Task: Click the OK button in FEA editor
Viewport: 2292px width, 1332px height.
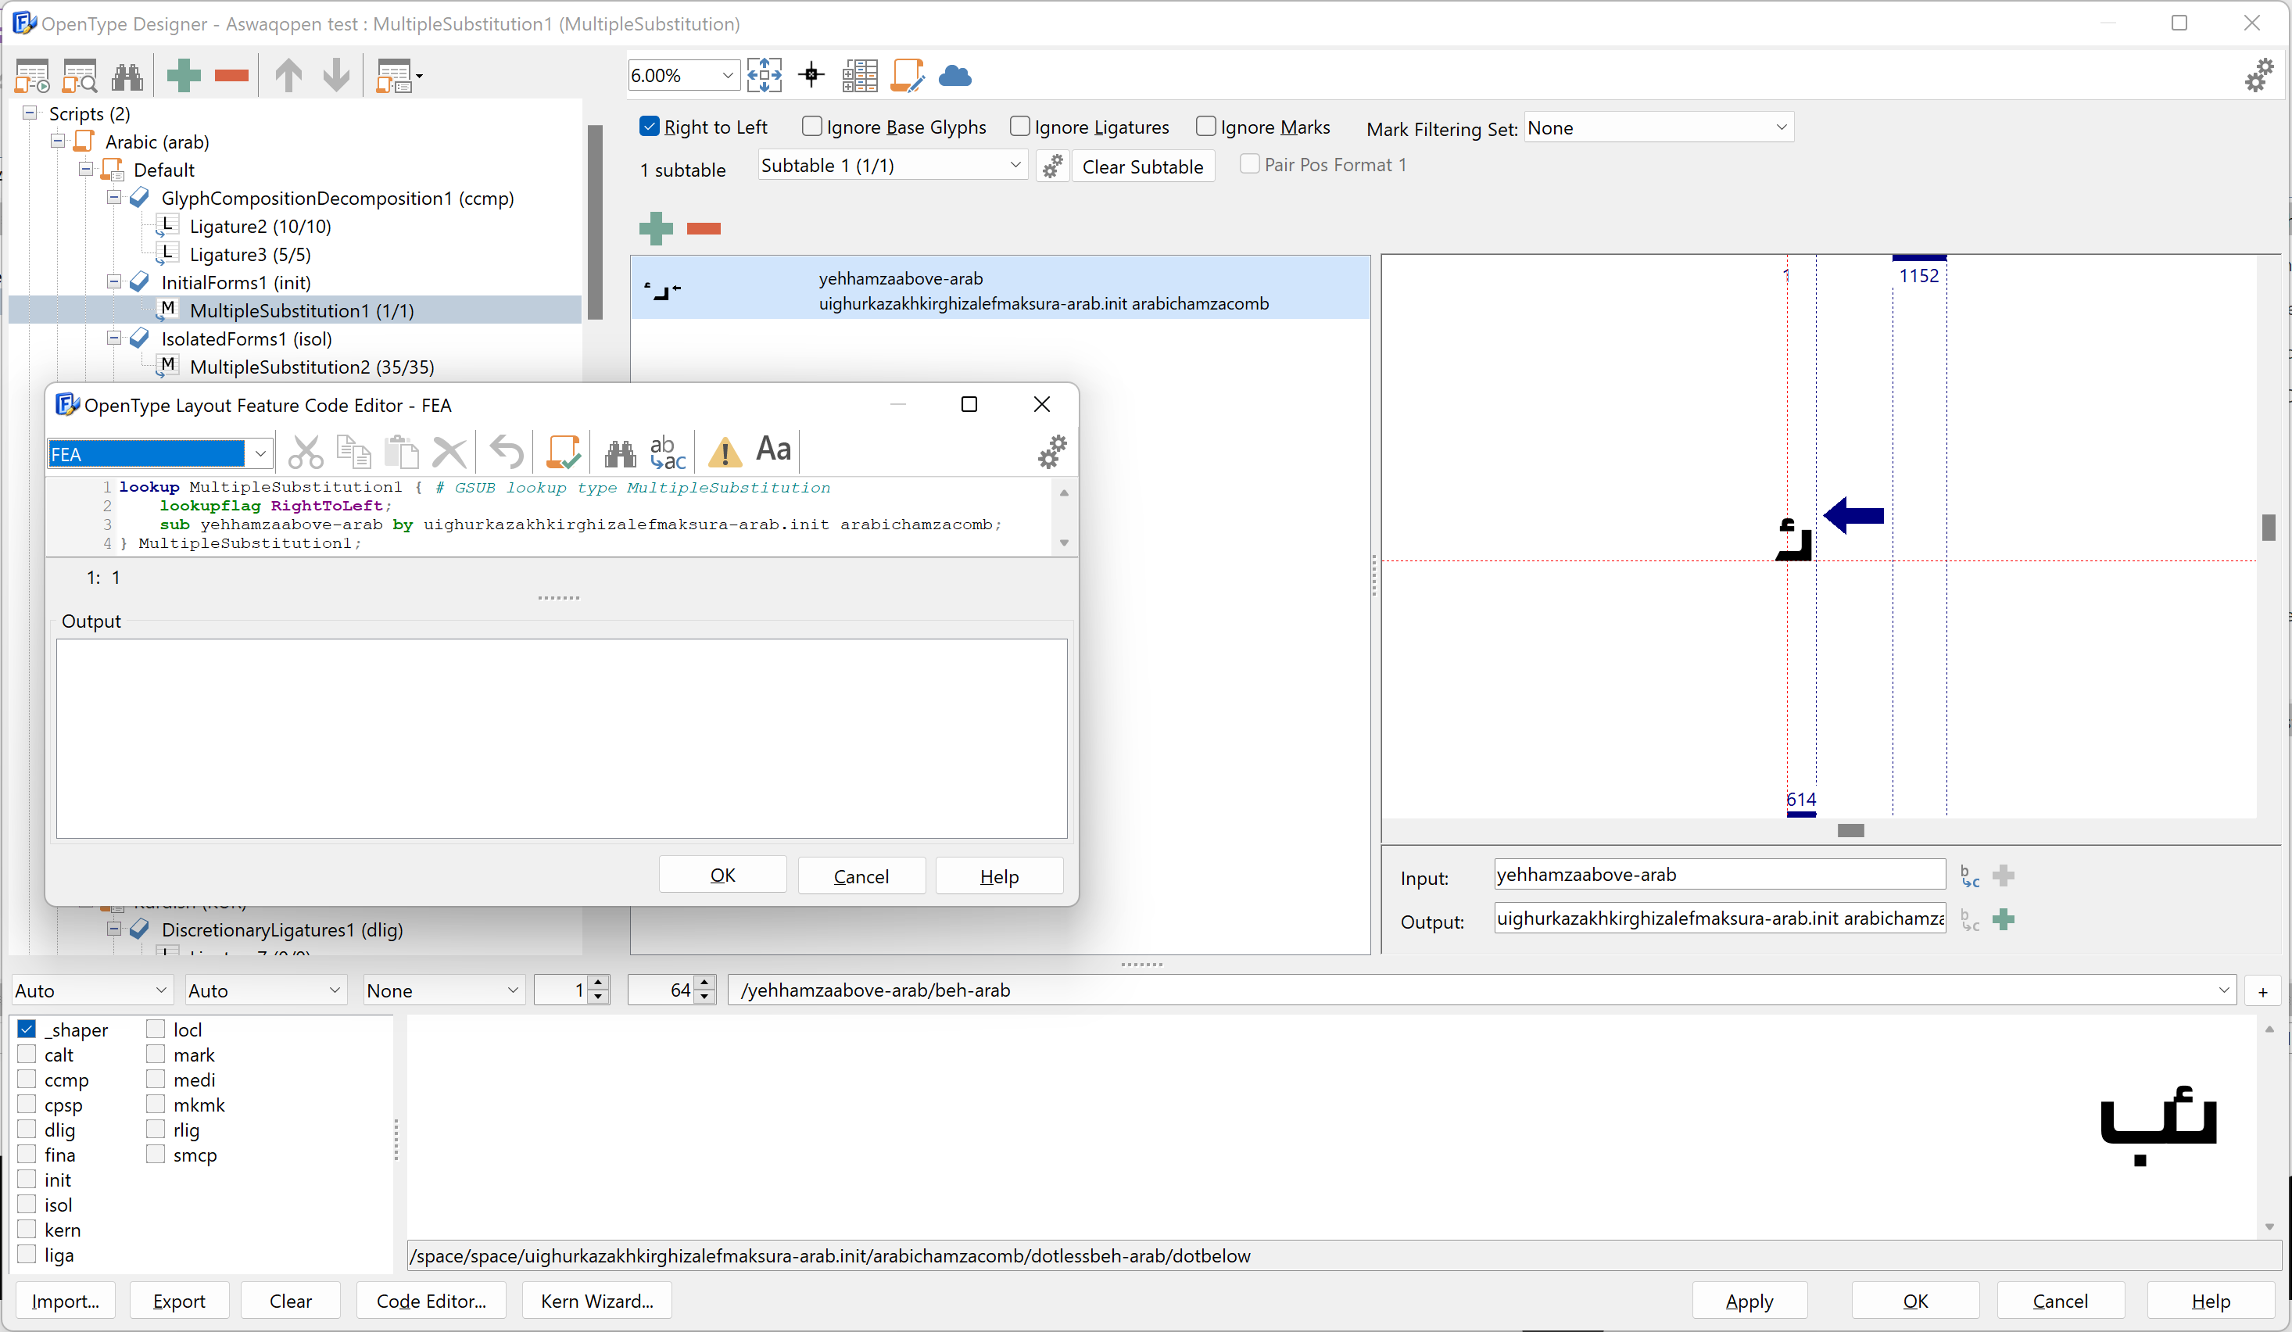Action: pos(723,875)
